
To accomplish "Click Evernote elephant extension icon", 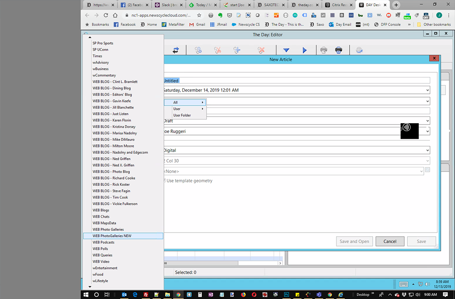I will tap(220, 15).
